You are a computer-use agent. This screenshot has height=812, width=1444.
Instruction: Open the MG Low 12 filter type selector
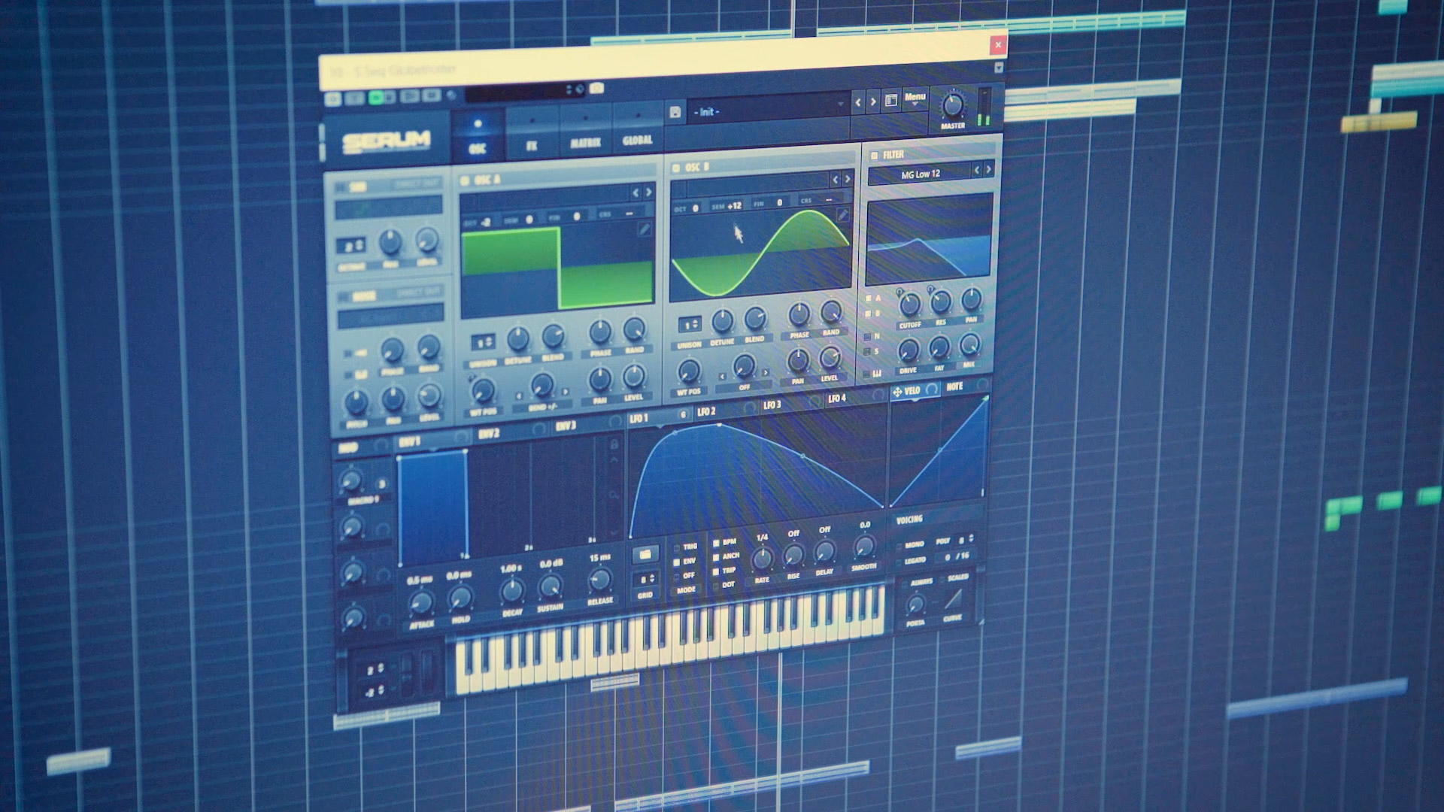click(921, 174)
